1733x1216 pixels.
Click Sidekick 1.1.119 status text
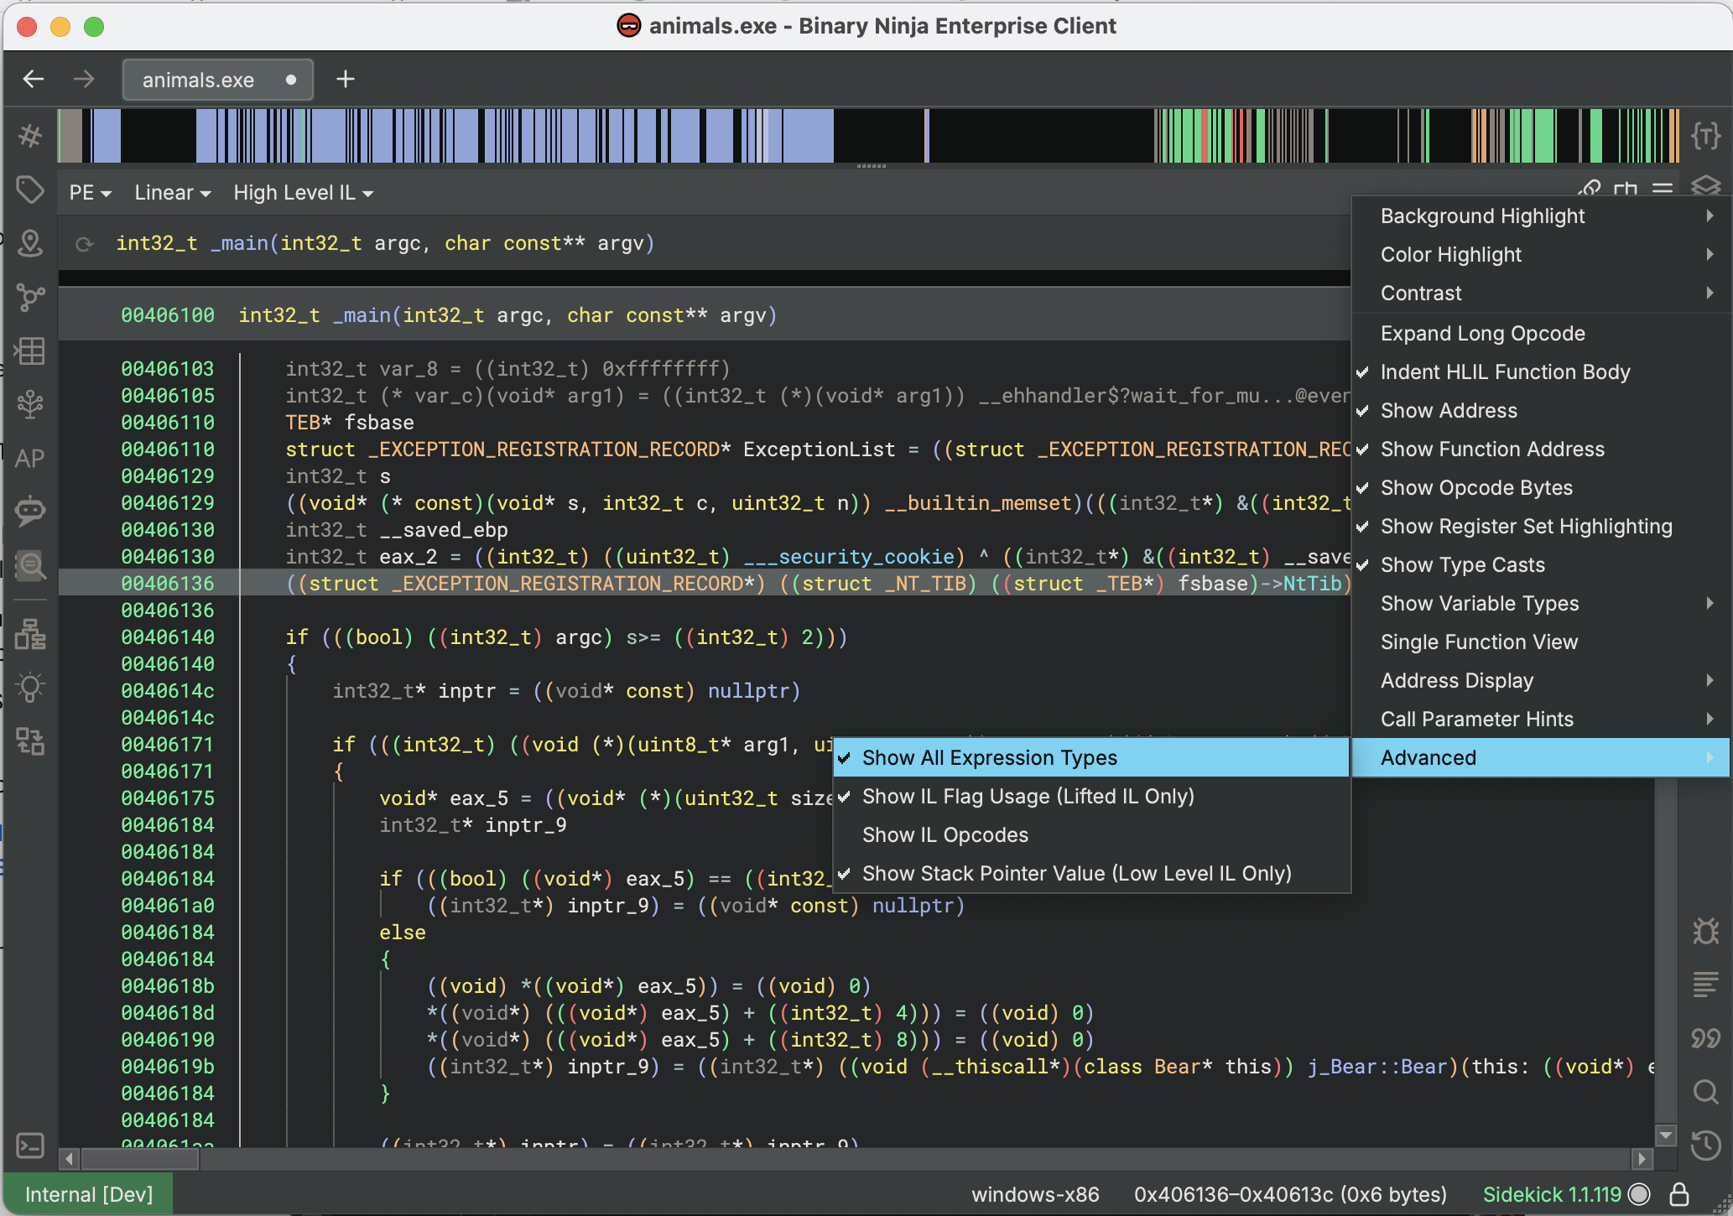click(x=1552, y=1194)
